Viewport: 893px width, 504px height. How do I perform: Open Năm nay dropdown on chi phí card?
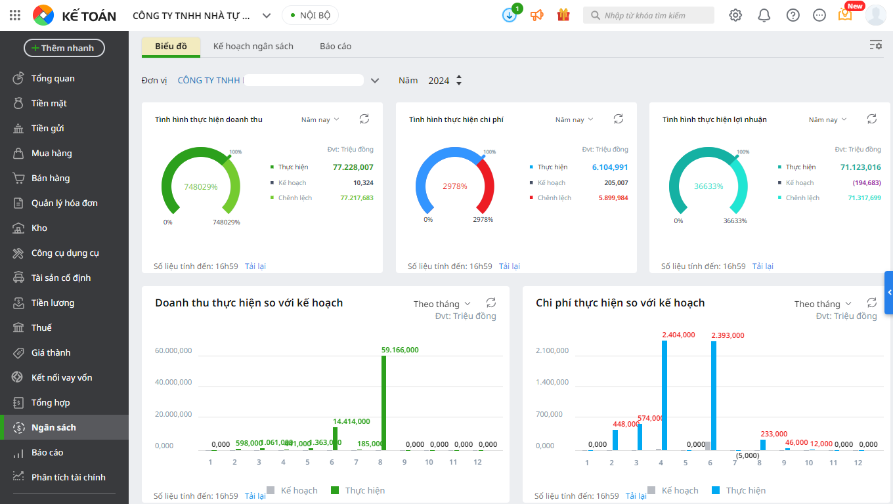point(575,119)
